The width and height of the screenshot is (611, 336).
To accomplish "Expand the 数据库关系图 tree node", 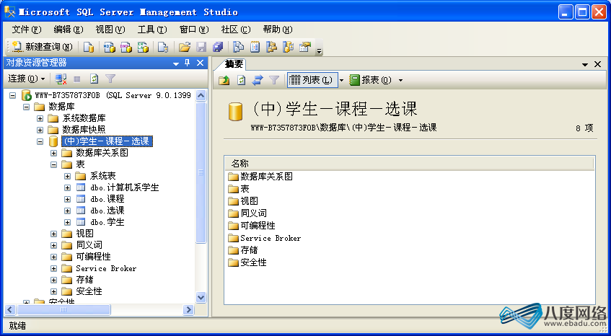I will coord(54,153).
